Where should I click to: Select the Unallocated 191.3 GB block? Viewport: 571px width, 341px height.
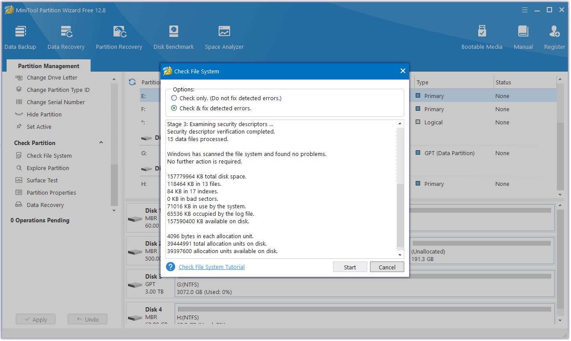click(x=482, y=251)
